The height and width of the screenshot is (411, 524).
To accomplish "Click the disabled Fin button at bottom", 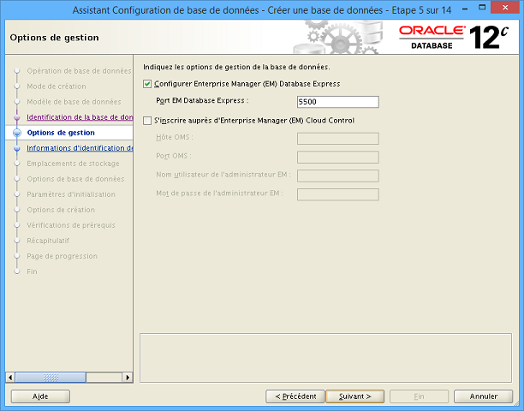I will point(419,396).
